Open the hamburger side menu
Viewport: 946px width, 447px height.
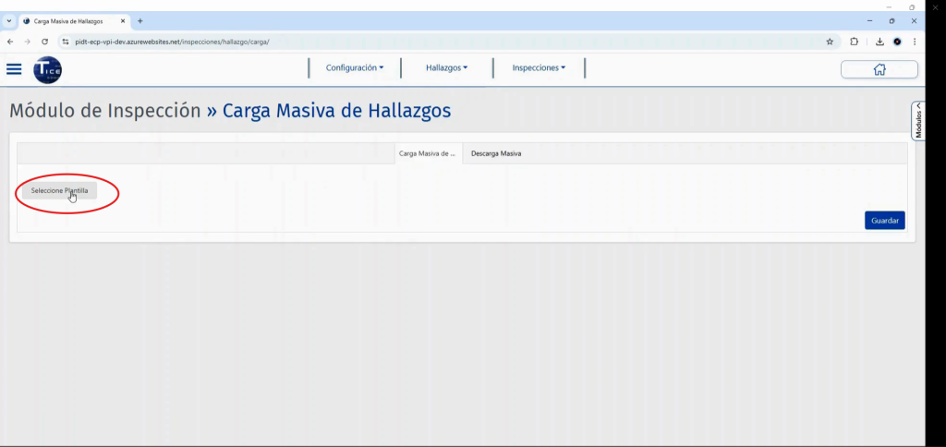point(14,68)
